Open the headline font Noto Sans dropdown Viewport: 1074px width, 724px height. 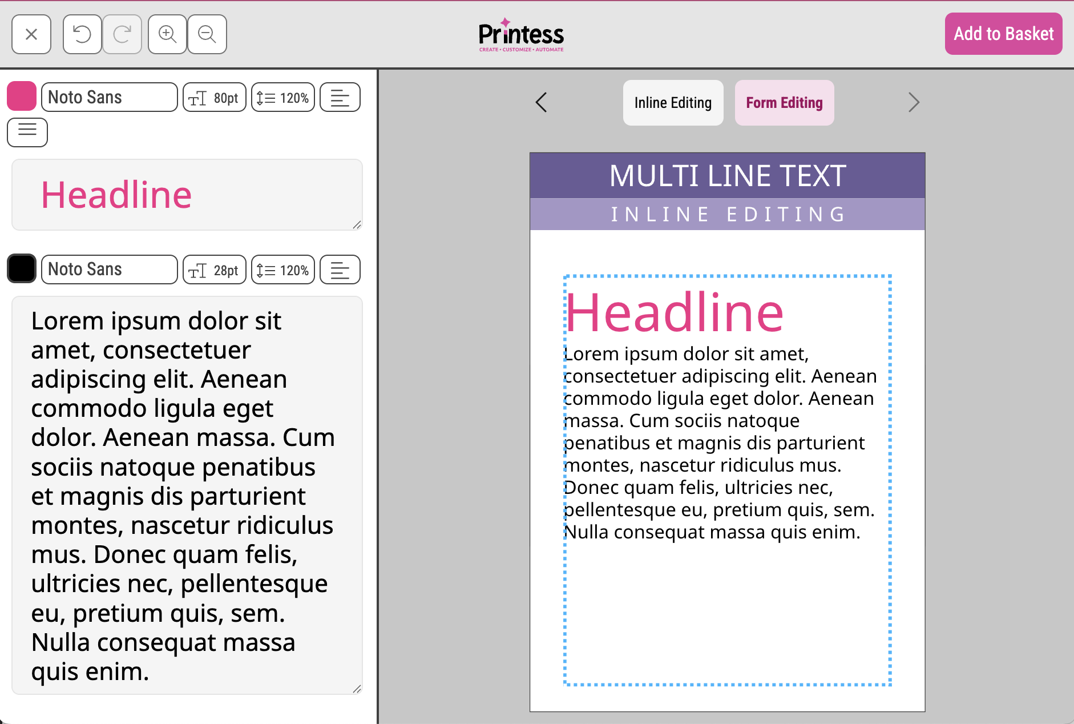click(x=109, y=97)
